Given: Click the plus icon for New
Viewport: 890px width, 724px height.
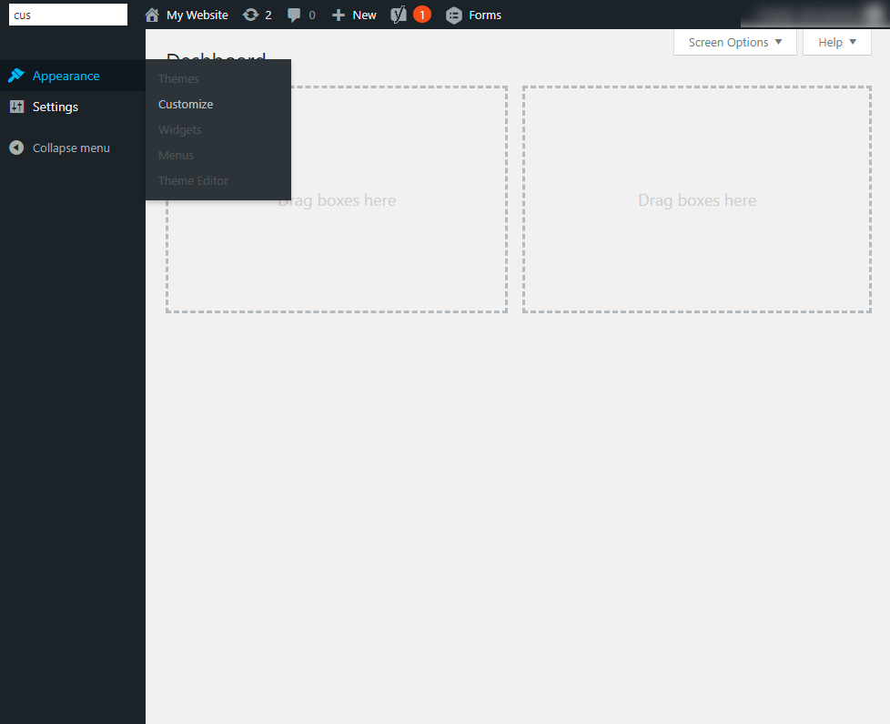Looking at the screenshot, I should point(339,15).
